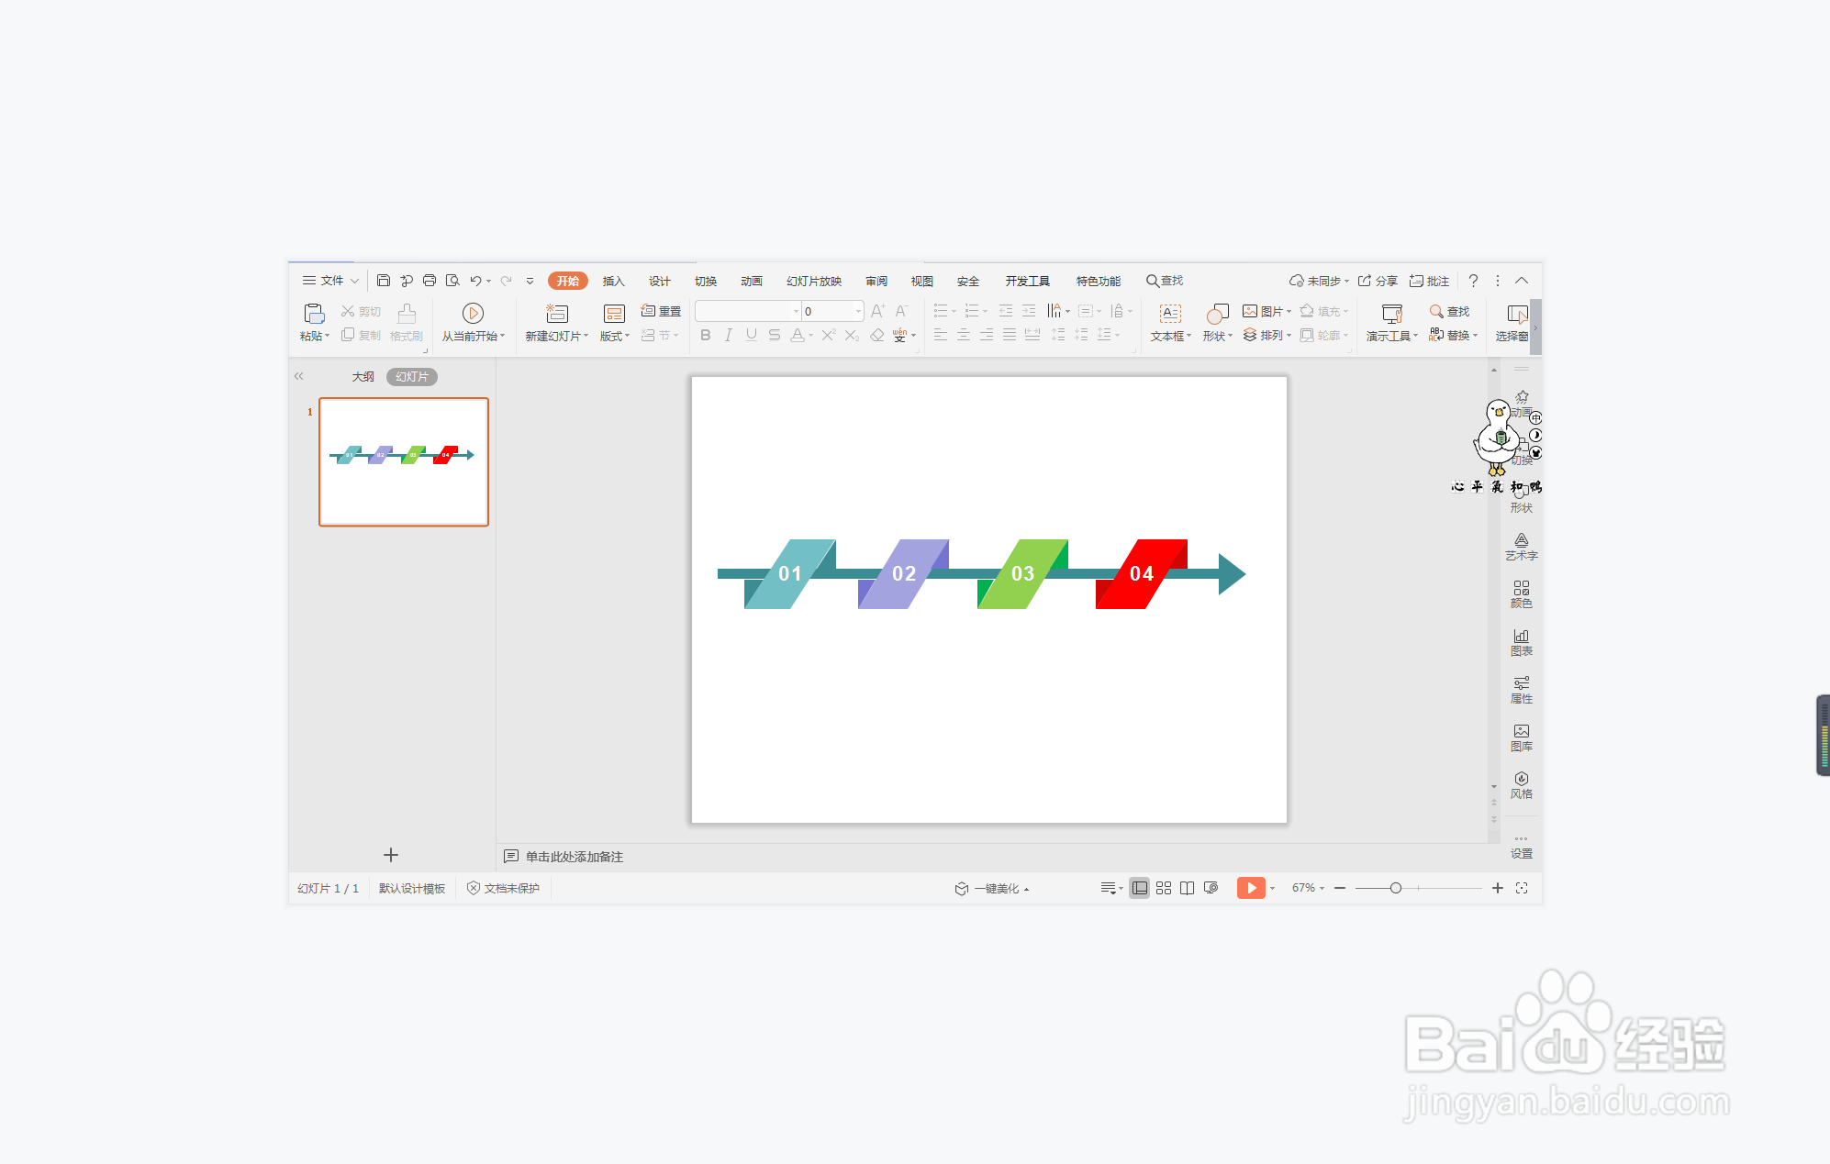1830x1164 pixels.
Task: Toggle normal view mode button
Action: click(1139, 888)
